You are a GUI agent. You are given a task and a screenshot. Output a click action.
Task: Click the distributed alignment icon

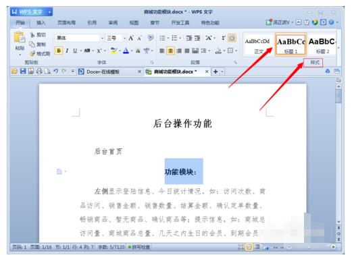pos(195,51)
